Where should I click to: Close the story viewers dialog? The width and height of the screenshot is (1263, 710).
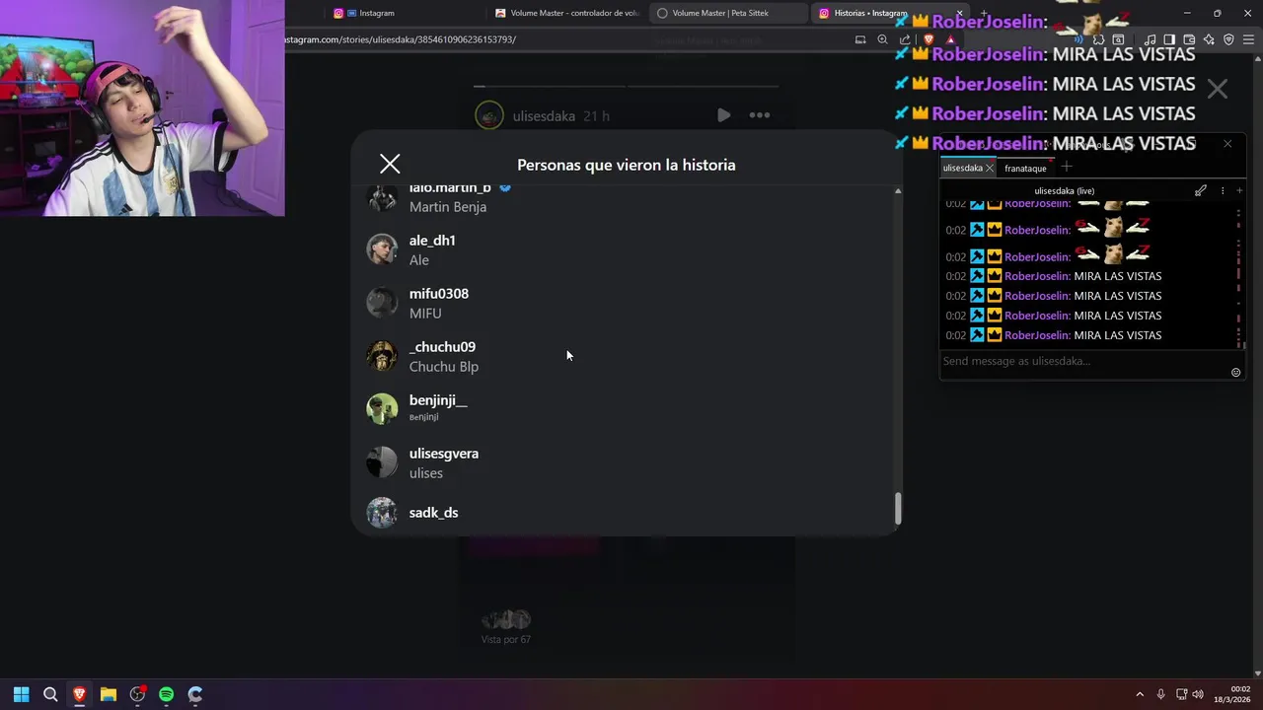(390, 164)
